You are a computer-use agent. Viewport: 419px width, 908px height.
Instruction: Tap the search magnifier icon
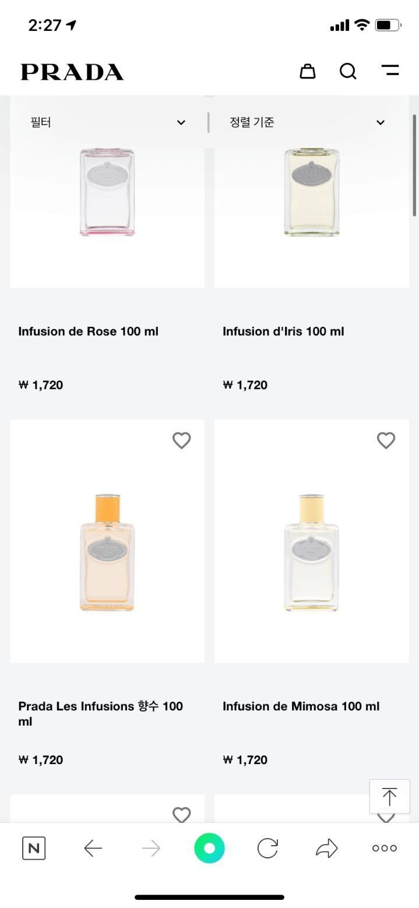click(348, 71)
